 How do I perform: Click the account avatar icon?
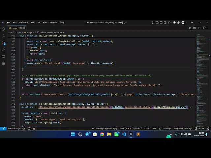click(183, 23)
